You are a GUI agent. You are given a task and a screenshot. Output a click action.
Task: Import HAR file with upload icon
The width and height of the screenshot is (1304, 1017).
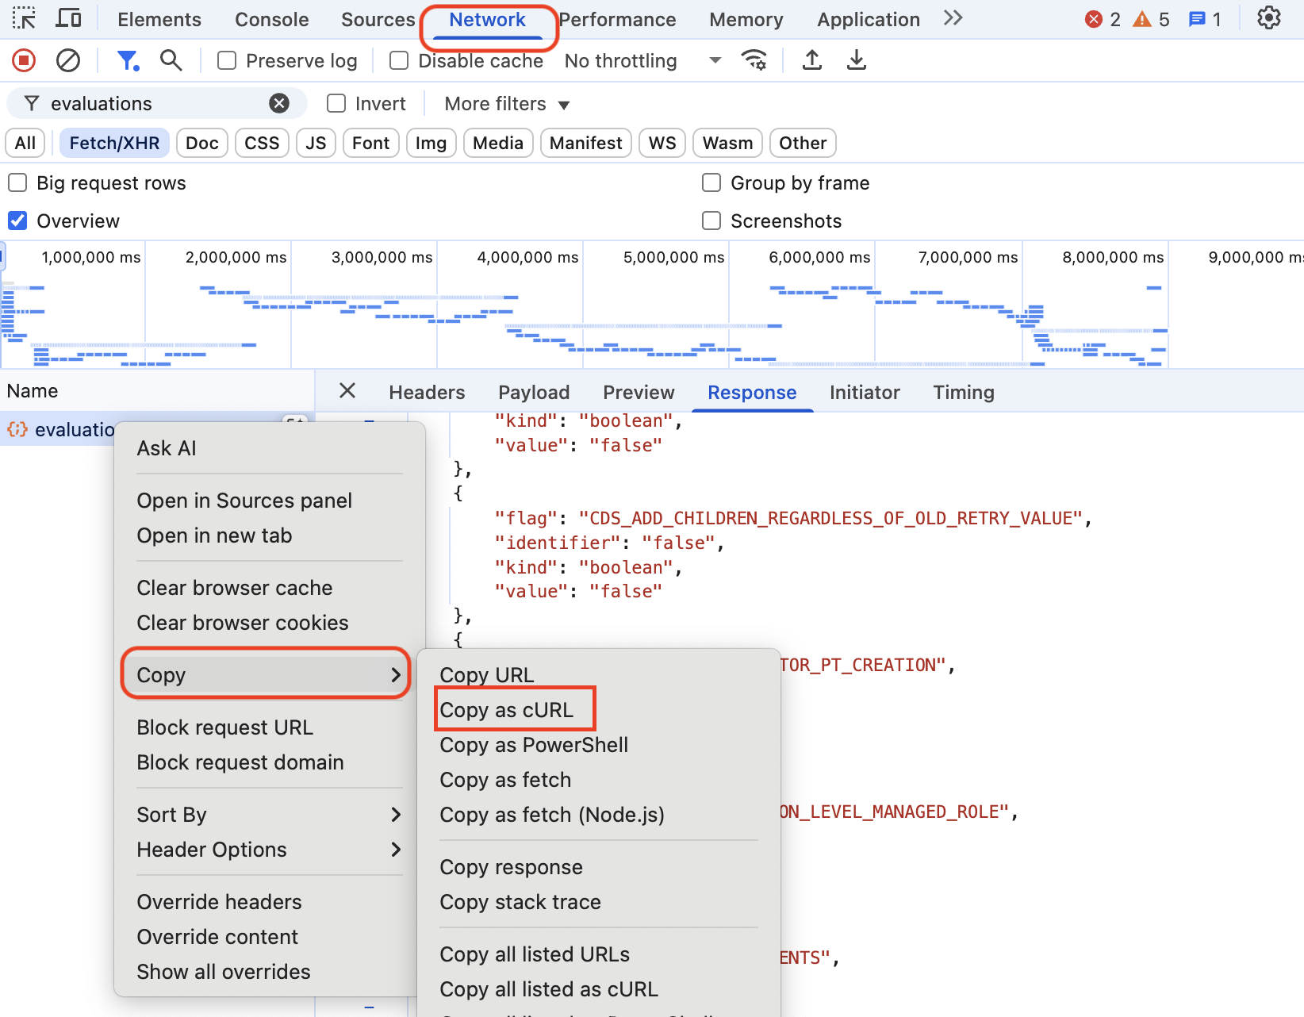[812, 60]
